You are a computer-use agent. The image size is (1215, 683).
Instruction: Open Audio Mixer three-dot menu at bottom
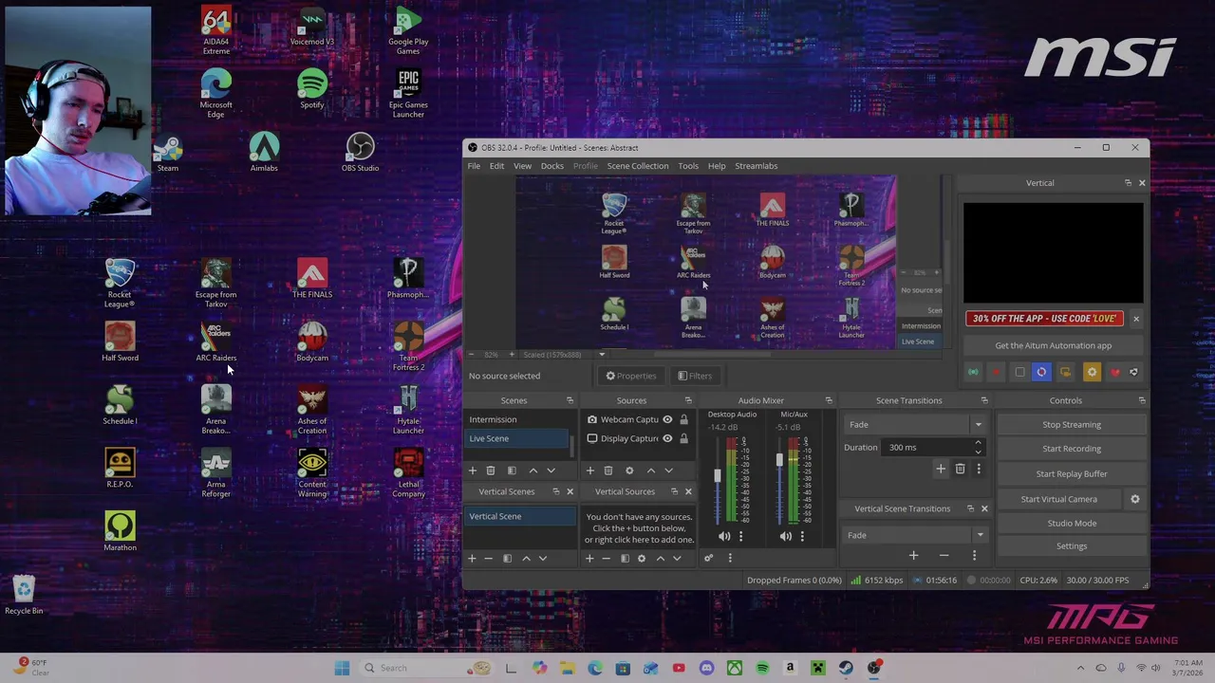(729, 558)
